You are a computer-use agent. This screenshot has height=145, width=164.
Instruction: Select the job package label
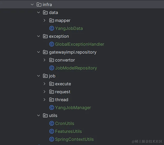click(x=52, y=76)
